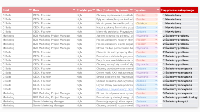Open Zadanie dropdown in 'Nadal szukamy firmy' row
The width and height of the screenshot is (200, 112).
click(x=147, y=28)
